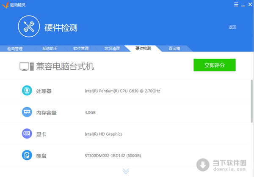Click the wrench and screwdriver 硬件检测 icon
Image resolution: width=254 pixels, height=177 pixels.
pyautogui.click(x=29, y=26)
